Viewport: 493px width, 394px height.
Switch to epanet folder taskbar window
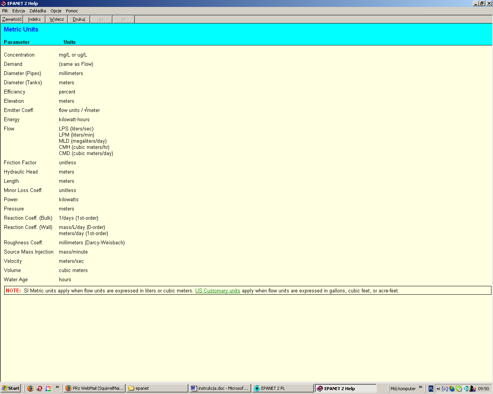(x=158, y=388)
